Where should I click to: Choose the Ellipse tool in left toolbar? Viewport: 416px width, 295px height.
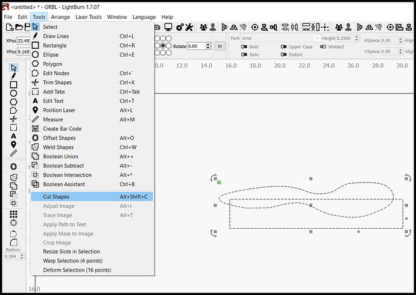coord(13,93)
